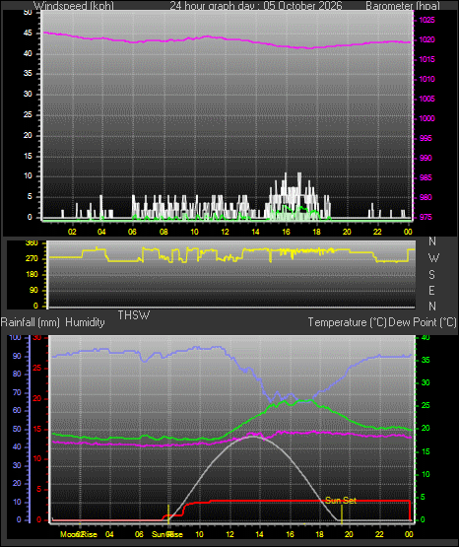Select the 980 value on barometer axis
The width and height of the screenshot is (459, 547).
[426, 197]
